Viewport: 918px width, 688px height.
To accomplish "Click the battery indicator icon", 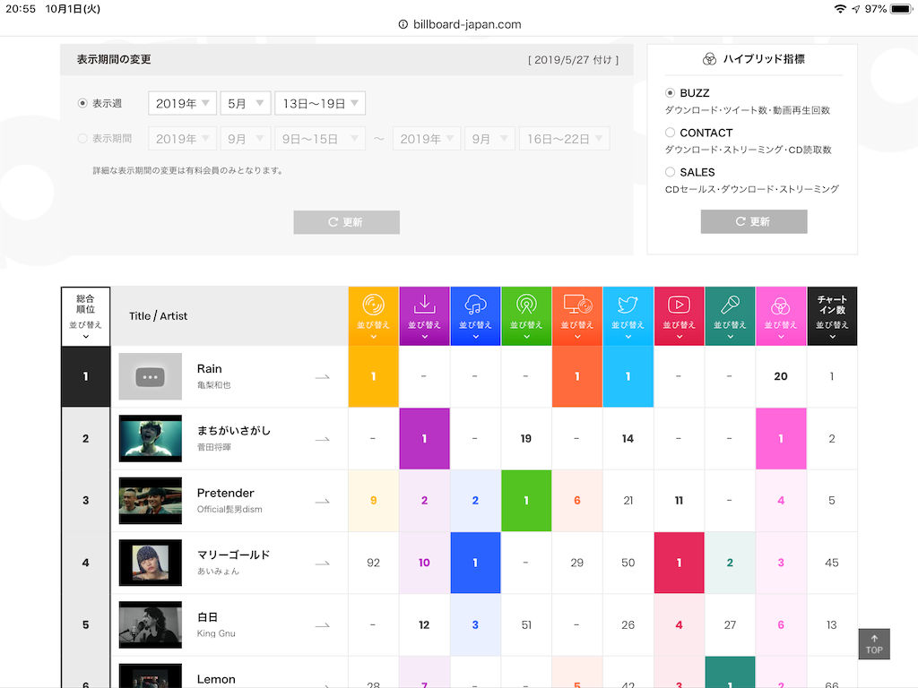I will 902,9.
